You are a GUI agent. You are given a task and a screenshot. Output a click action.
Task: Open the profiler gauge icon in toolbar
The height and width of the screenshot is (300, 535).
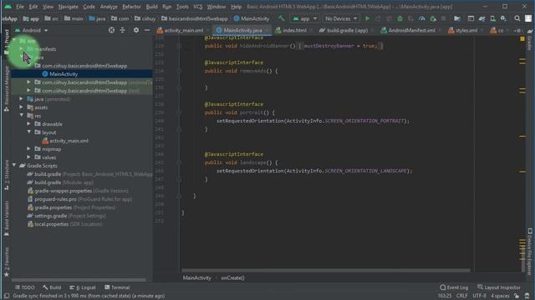click(x=421, y=18)
